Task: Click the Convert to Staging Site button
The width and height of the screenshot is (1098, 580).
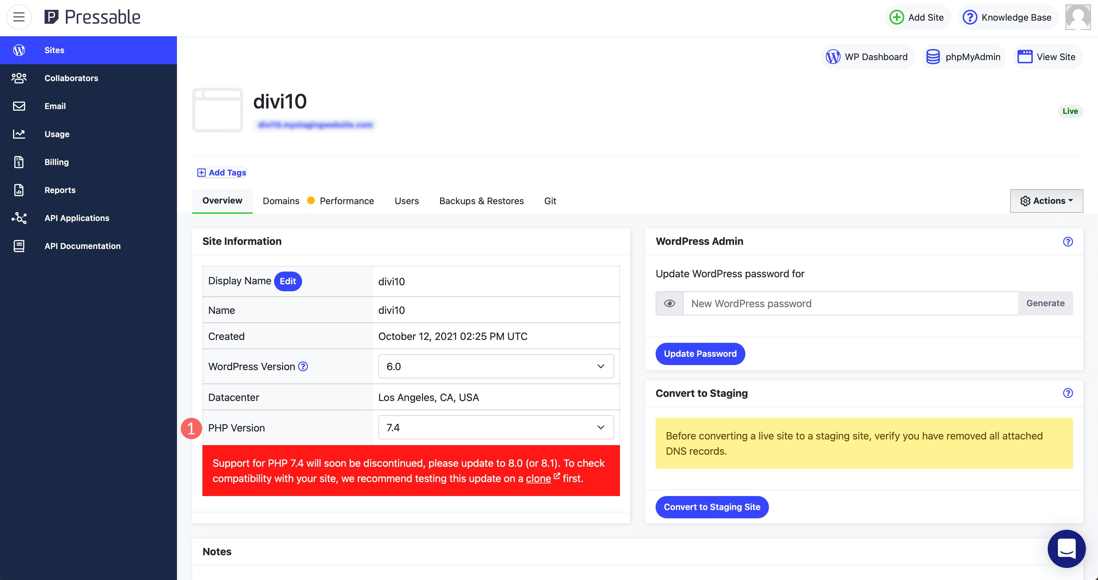Action: point(712,507)
